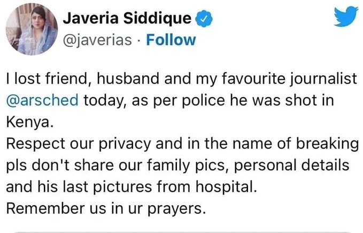Viewport: 363px width, 233px height.
Task: Click the gray card border below the tweet
Action: point(183,231)
